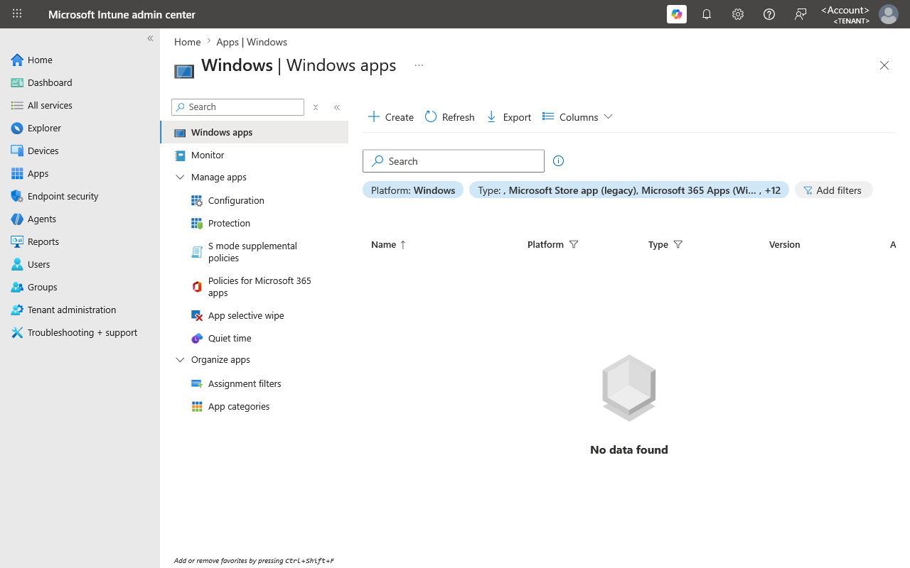Click the Apps icon in sidebar
Screen dimensions: 910x568
point(17,174)
